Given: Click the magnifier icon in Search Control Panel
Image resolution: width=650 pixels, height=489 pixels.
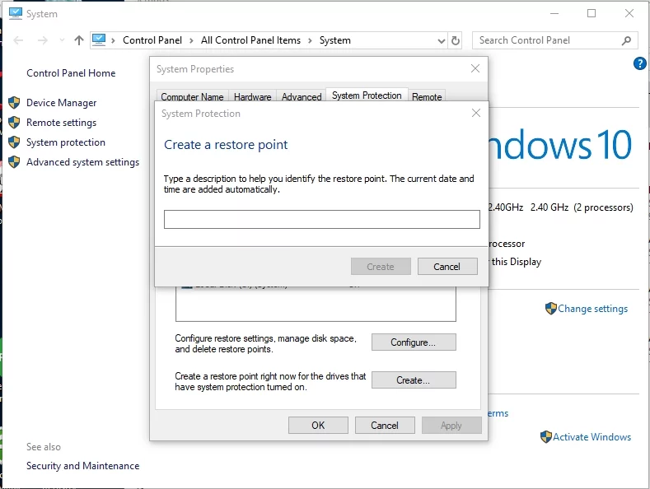Looking at the screenshot, I should pyautogui.click(x=627, y=40).
